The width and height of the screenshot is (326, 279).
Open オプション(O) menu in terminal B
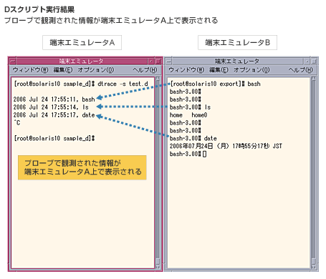(x=251, y=70)
